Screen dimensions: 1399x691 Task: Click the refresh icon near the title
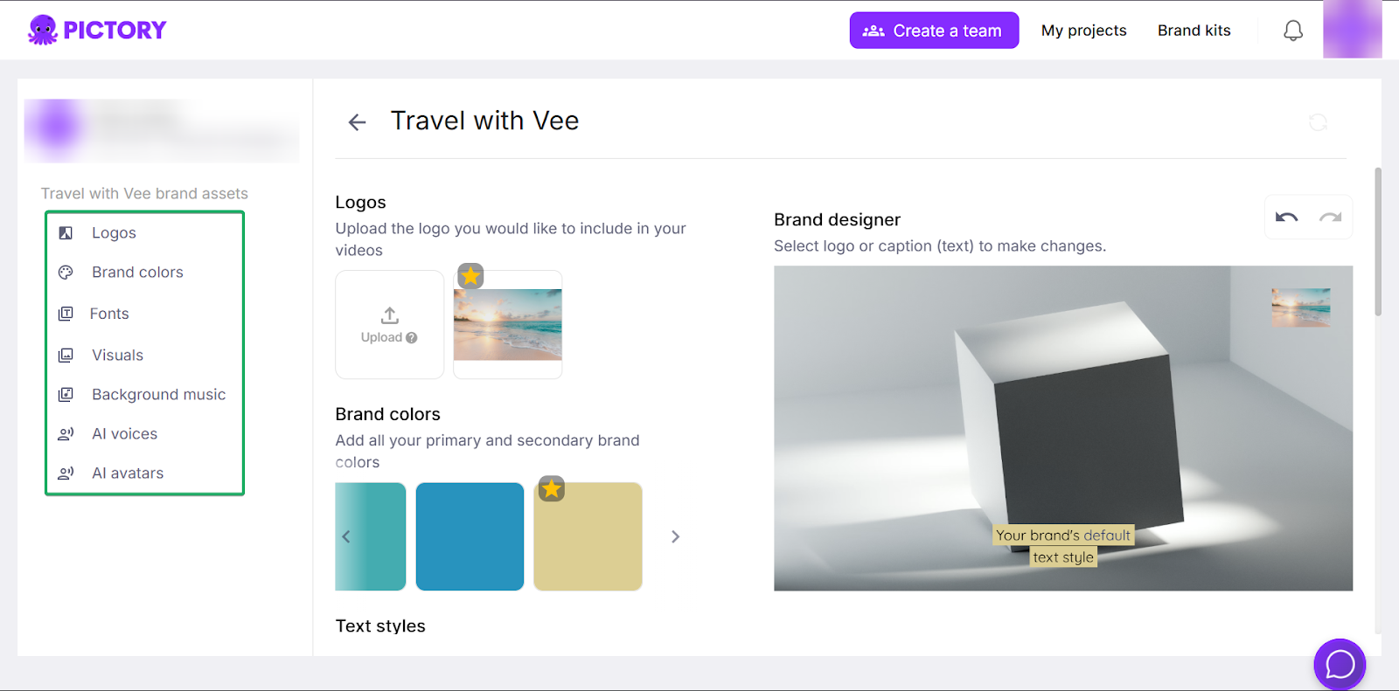(x=1318, y=122)
